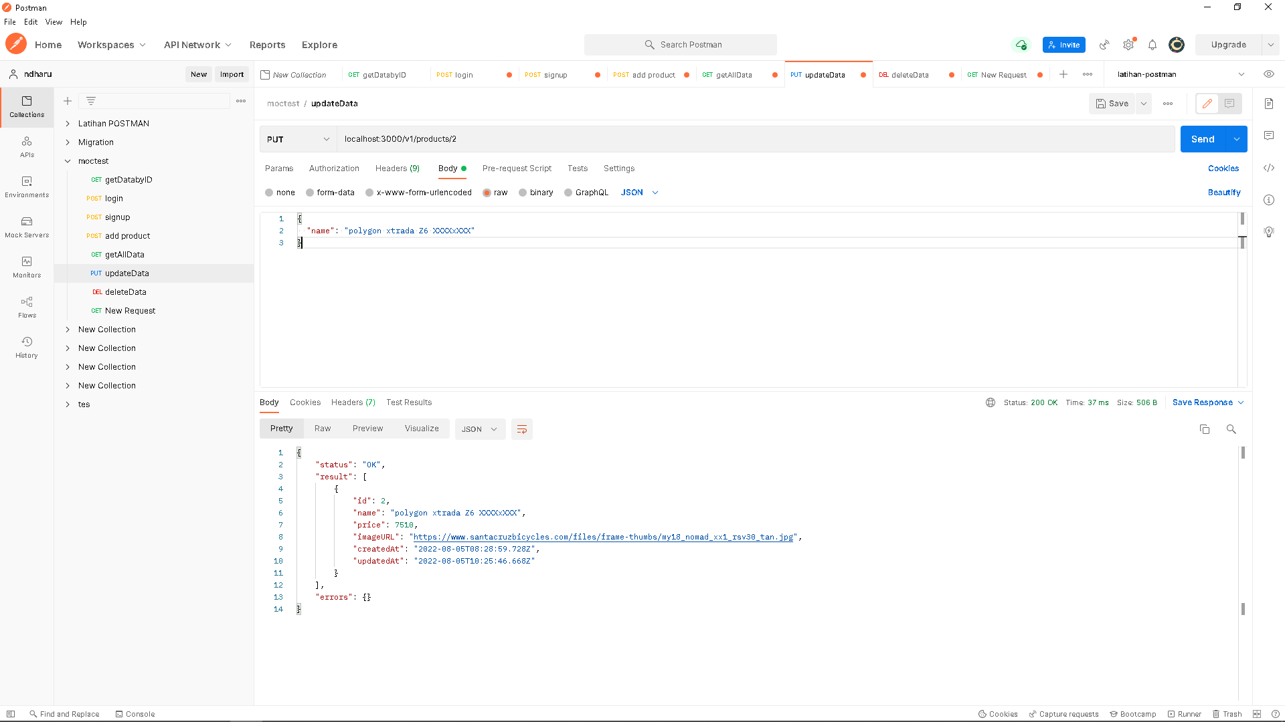Image resolution: width=1285 pixels, height=722 pixels.
Task: Open the Pre-request Script tab
Action: (x=517, y=168)
